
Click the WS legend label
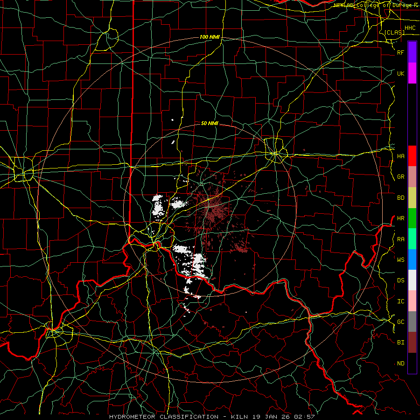pyautogui.click(x=400, y=260)
